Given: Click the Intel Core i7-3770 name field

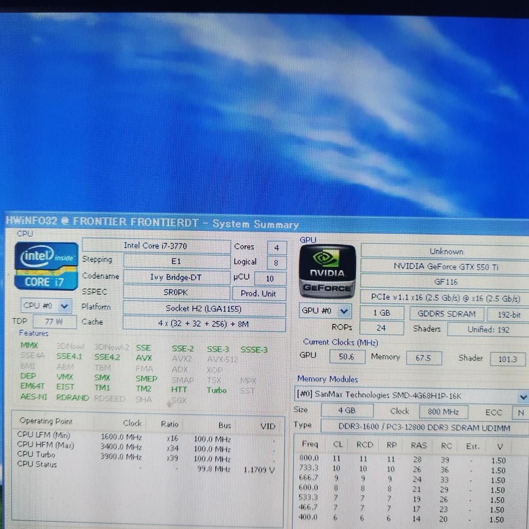Looking at the screenshot, I should 156,246.
